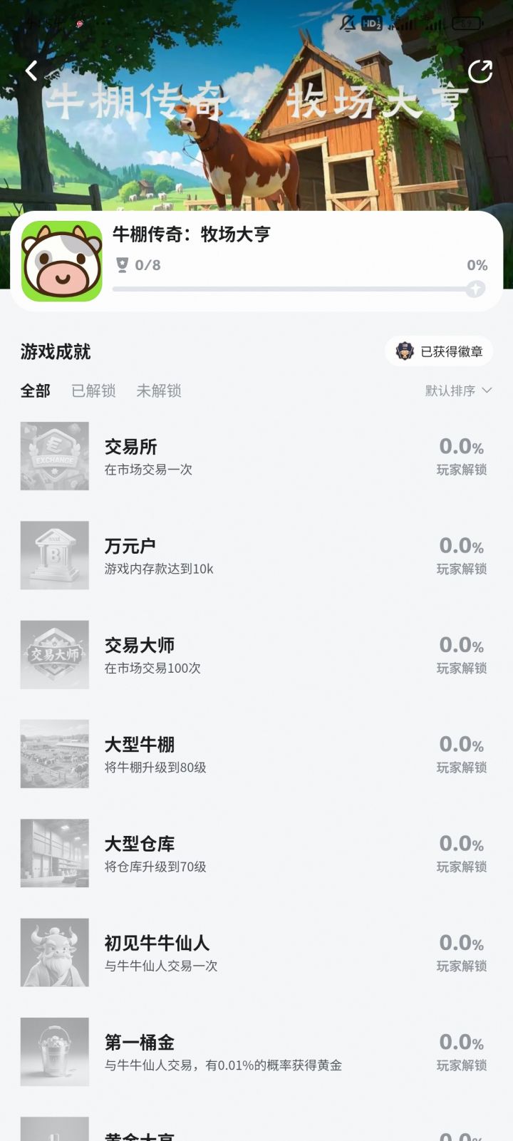The height and width of the screenshot is (1141, 513).
Task: Tap the 初见牛牛仙人 achievement icon
Action: [x=55, y=952]
